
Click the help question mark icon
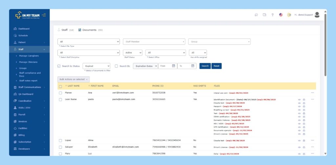click(x=272, y=15)
